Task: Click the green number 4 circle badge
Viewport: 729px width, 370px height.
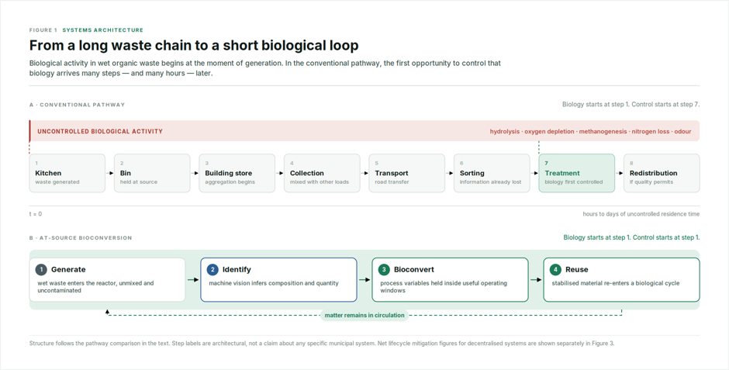Action: (555, 270)
